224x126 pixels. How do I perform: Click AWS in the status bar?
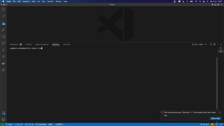(x=50, y=125)
